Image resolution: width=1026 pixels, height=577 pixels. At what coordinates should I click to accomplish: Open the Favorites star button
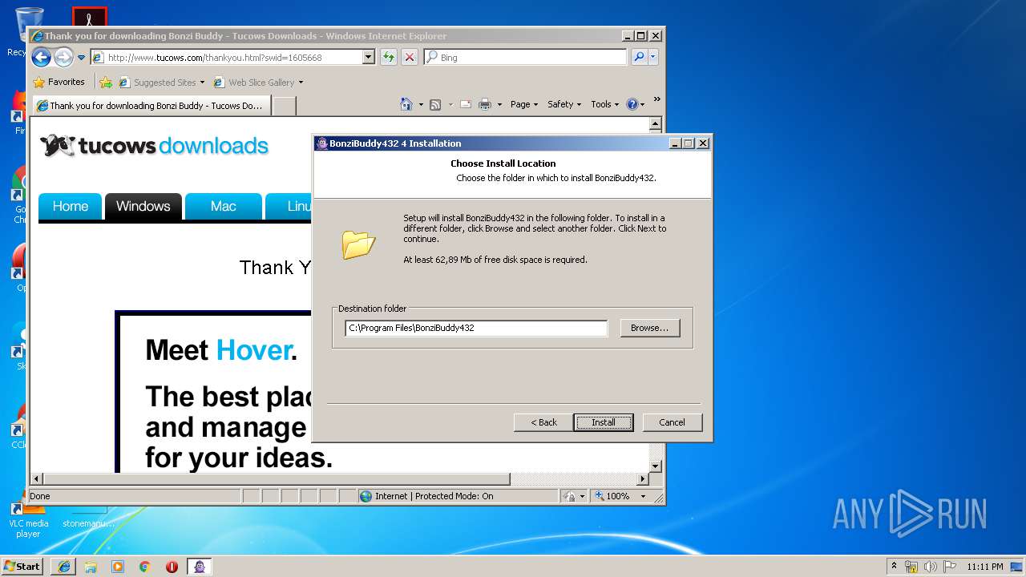pos(38,82)
